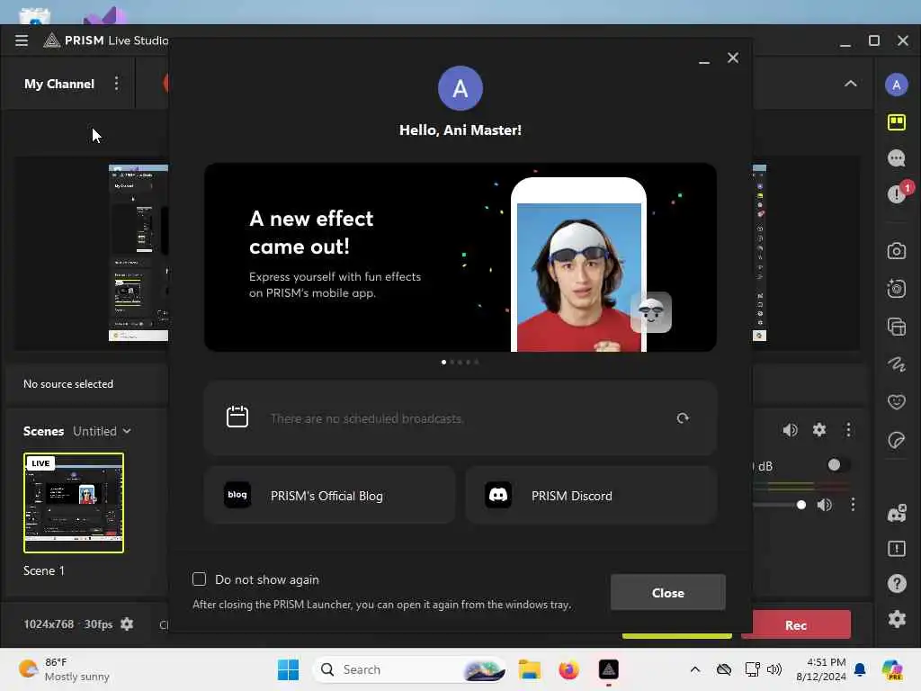The width and height of the screenshot is (921, 691).
Task: Open the yellow layout panel icon
Action: coord(897,122)
